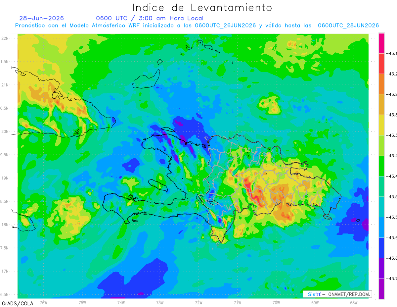Click the '74W' longitude label

[121, 302]
